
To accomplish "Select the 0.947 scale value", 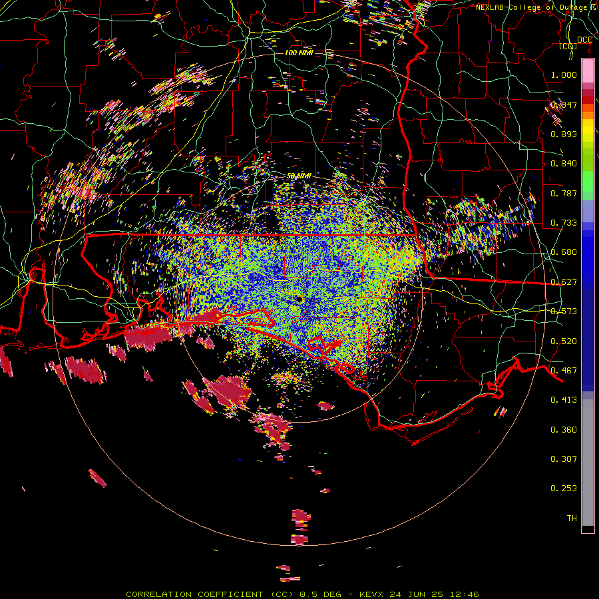I will pyautogui.click(x=564, y=104).
